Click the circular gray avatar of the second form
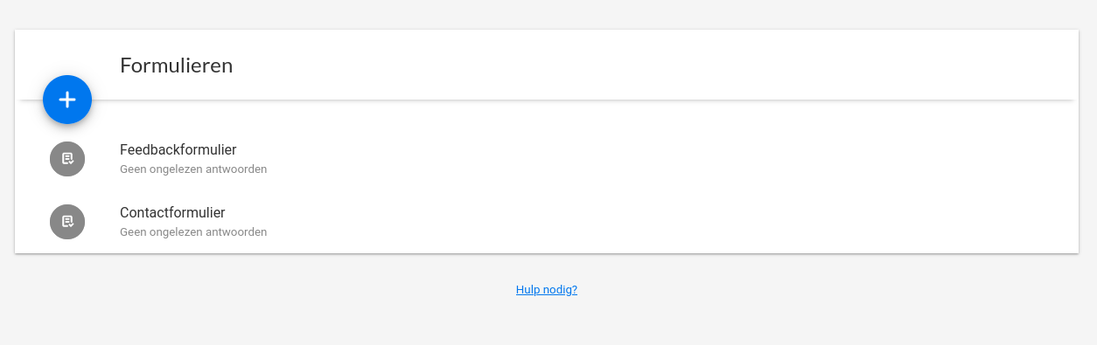This screenshot has height=345, width=1097. click(x=67, y=222)
